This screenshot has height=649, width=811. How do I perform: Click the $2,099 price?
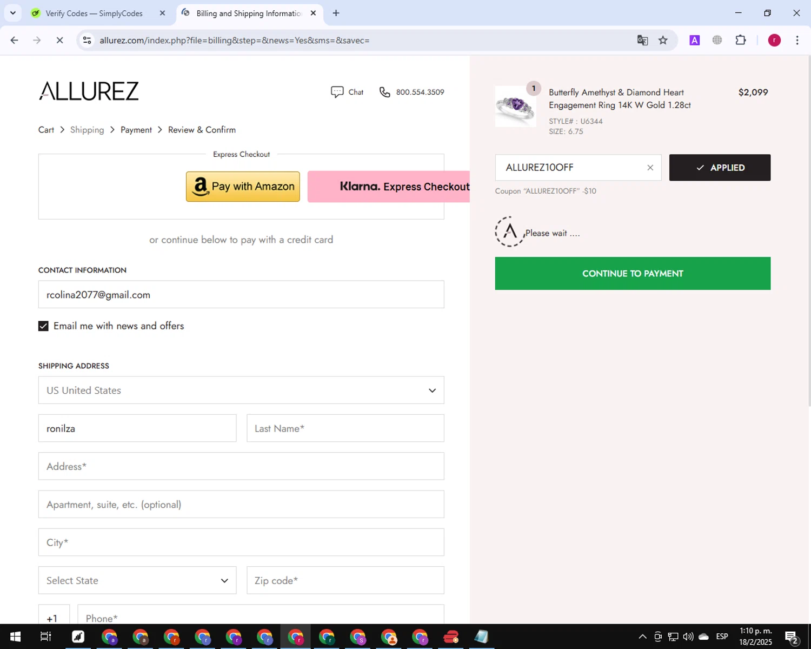click(753, 92)
